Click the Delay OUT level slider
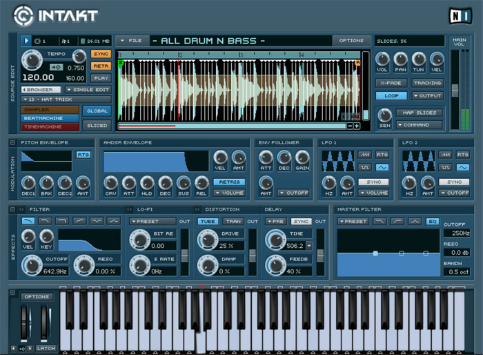This screenshot has width=483, height=355. pos(320,255)
